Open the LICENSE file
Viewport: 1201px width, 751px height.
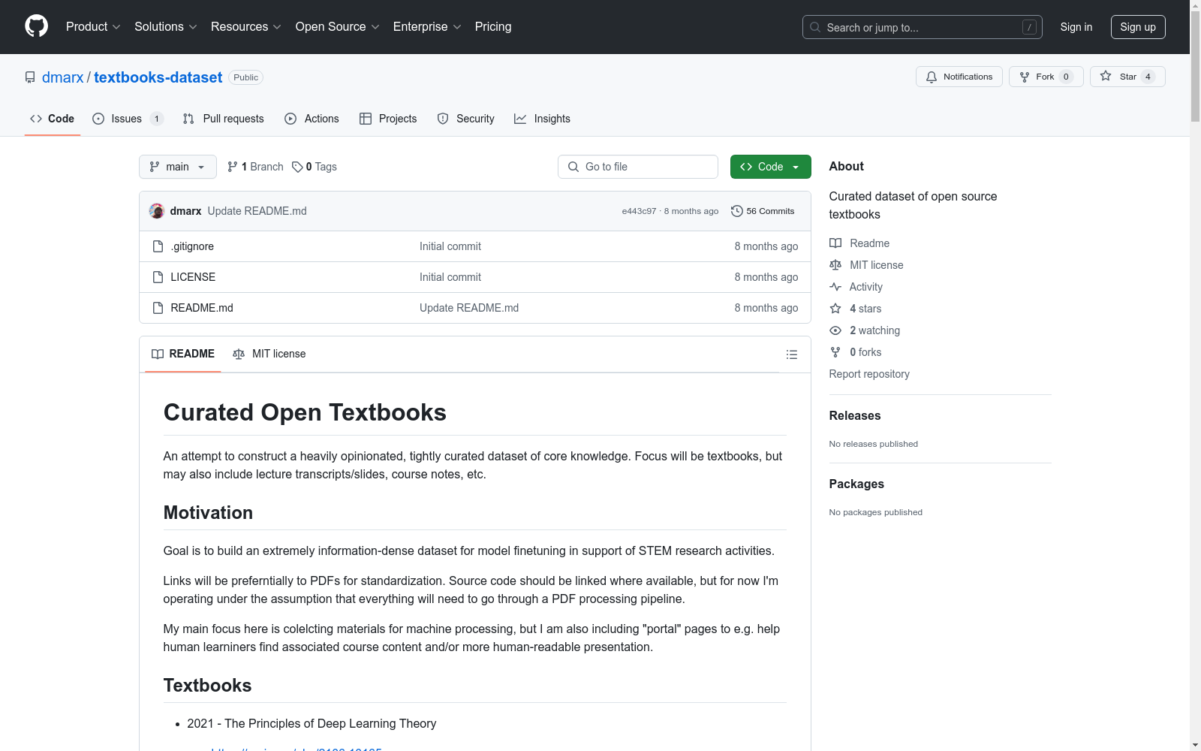click(x=193, y=277)
